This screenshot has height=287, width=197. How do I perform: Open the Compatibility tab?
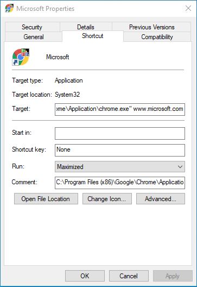pos(157,37)
